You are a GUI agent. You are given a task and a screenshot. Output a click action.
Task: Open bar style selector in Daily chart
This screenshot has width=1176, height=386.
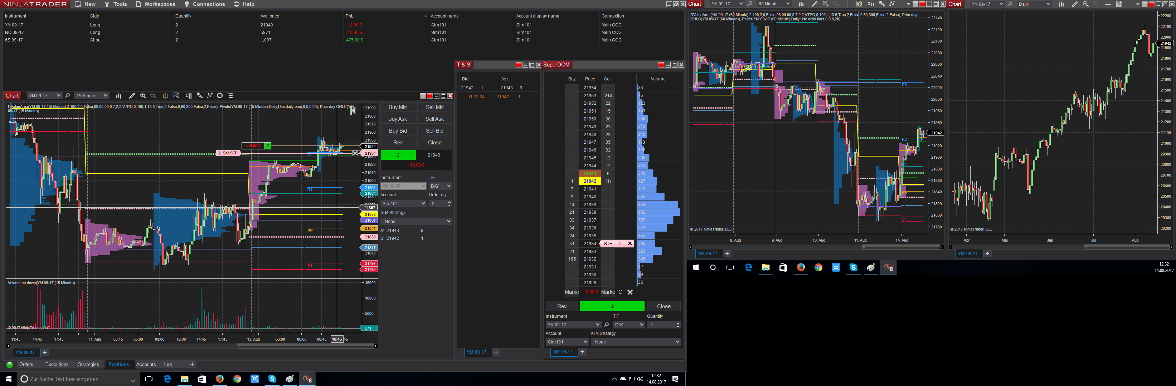point(1061,4)
